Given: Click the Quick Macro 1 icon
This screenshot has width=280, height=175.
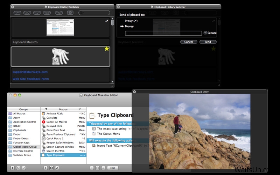Looking at the screenshot, I should pos(44,138).
